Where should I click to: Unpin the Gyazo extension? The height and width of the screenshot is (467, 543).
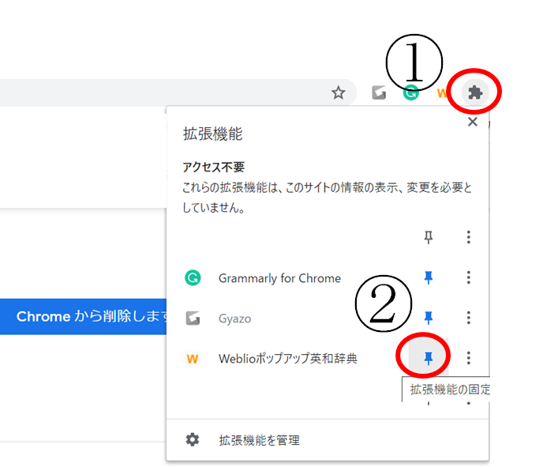click(429, 318)
